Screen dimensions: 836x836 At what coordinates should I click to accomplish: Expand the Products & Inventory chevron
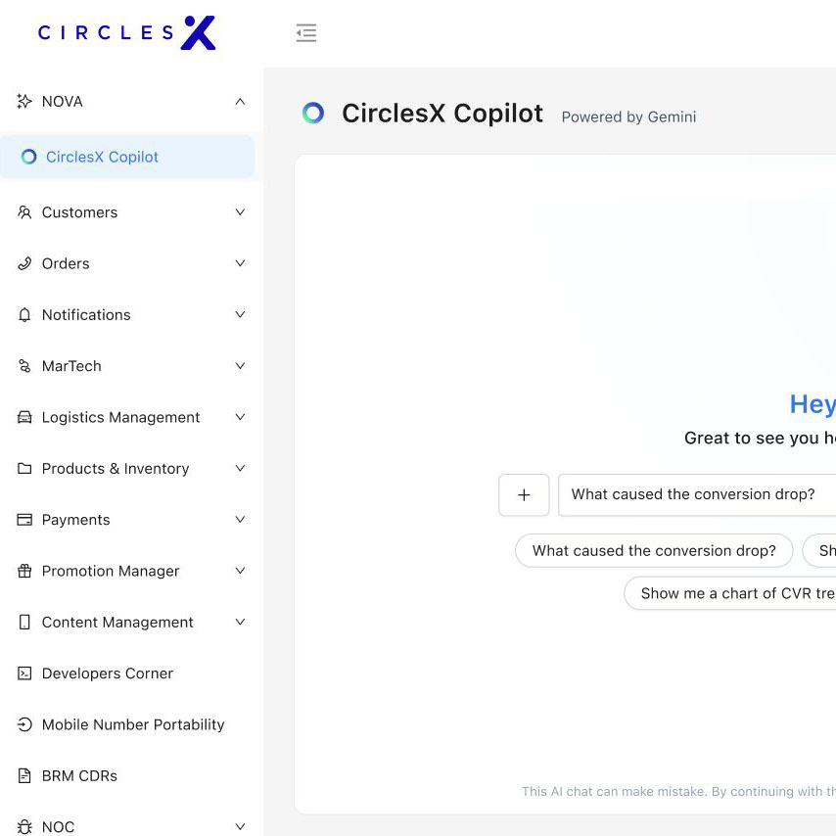pos(240,468)
